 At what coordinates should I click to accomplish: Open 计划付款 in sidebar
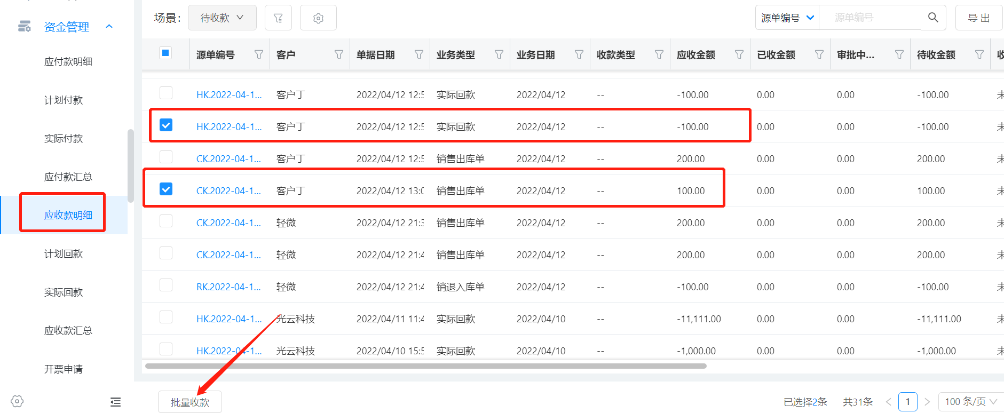(64, 100)
